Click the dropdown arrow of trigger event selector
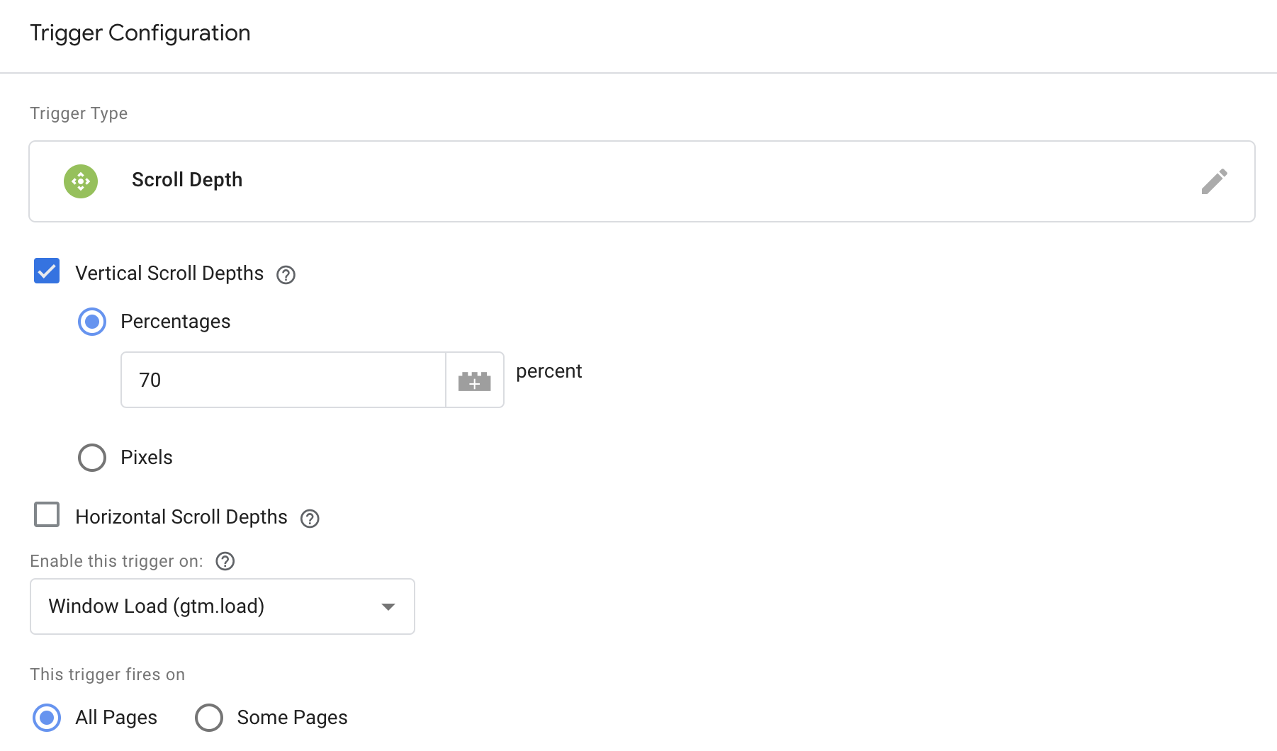1277x751 pixels. (x=388, y=606)
